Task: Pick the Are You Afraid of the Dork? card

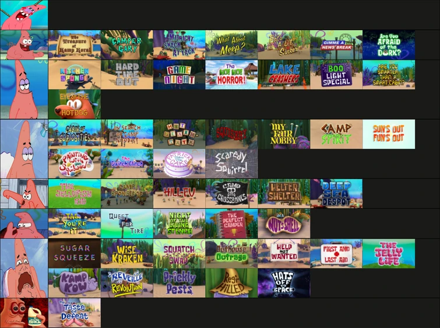Action: tap(389, 45)
